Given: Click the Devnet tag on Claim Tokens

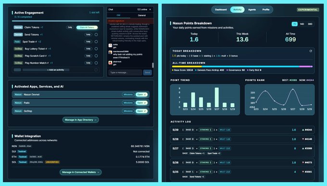Looking at the screenshot, I should 18,27.
